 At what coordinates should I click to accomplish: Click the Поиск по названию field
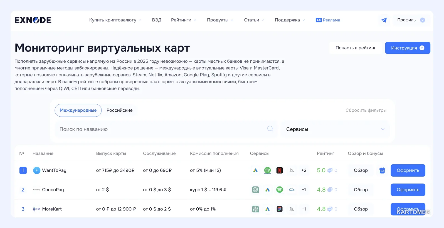coord(166,129)
